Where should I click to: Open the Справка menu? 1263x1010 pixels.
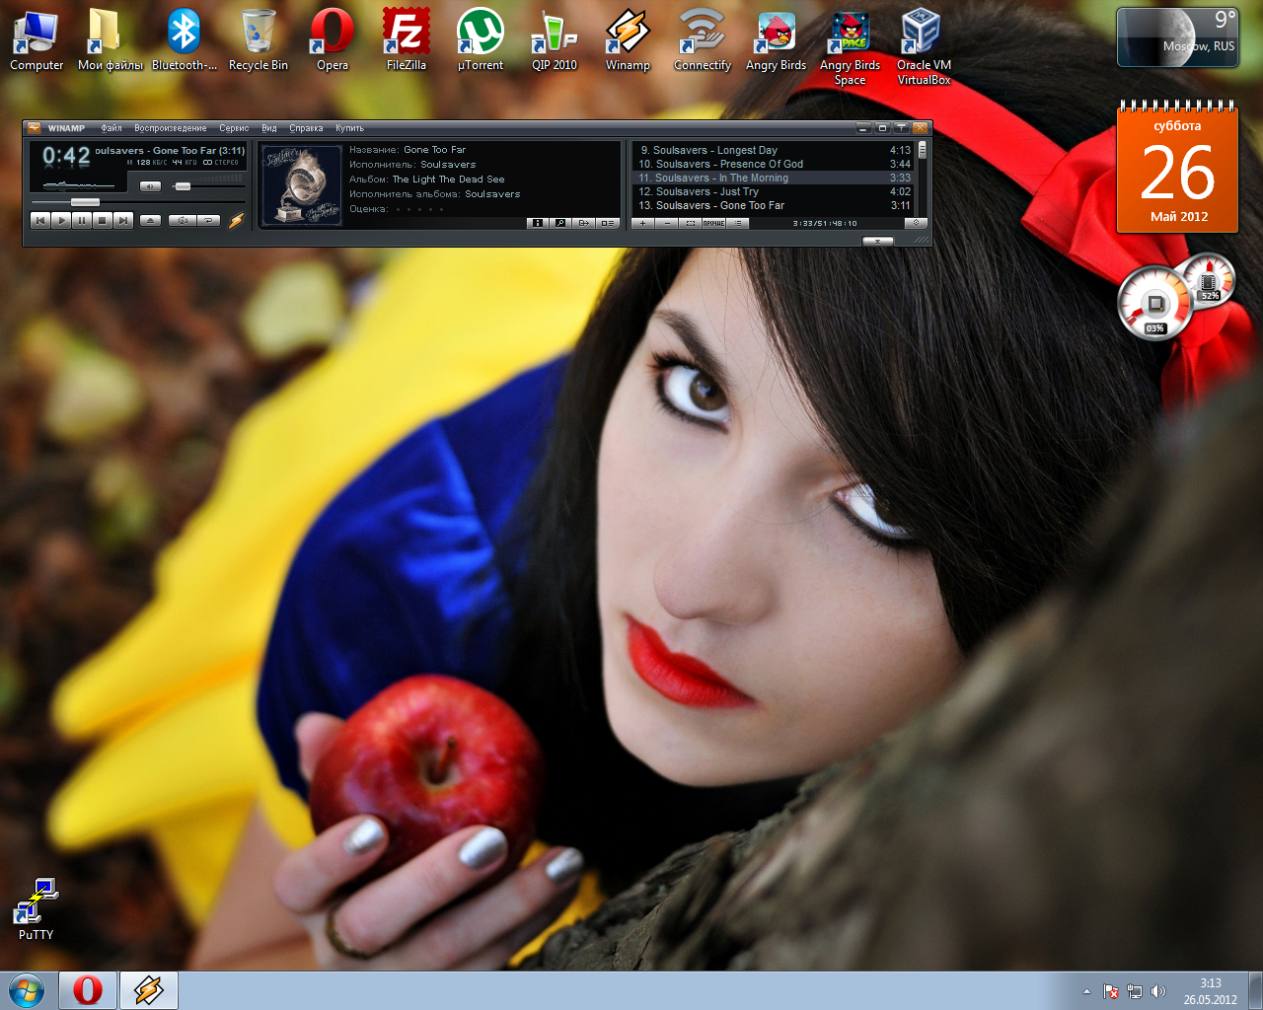tap(306, 128)
